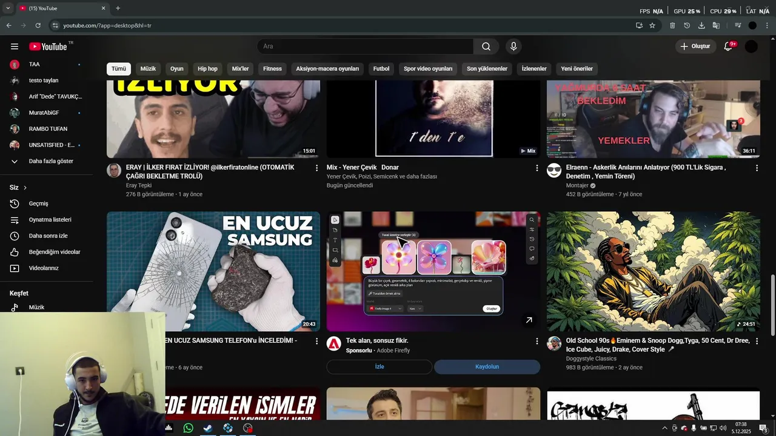
Task: Click the Montajer channel avatar
Action: 554,170
